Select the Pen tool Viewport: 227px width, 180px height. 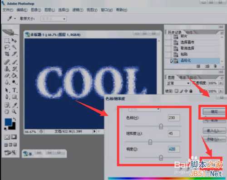point(7,97)
